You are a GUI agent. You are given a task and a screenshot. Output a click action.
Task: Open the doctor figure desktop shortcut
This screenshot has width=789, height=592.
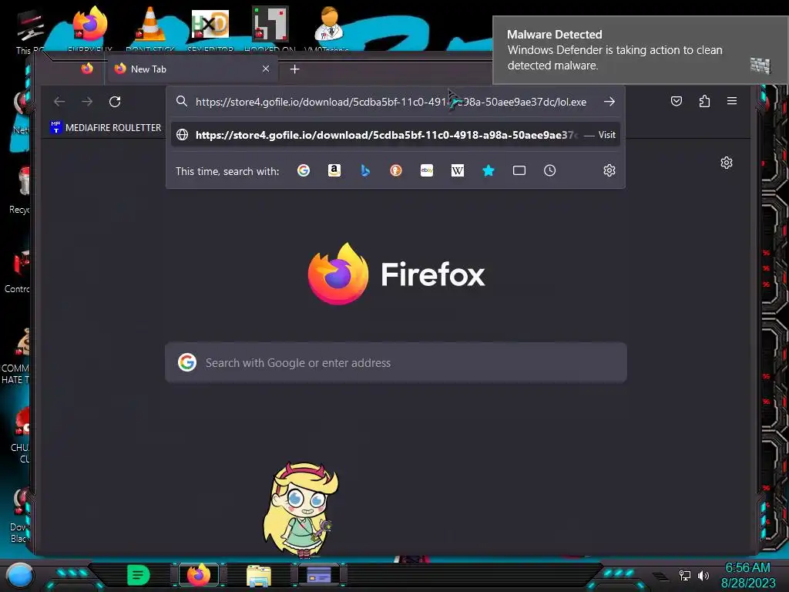point(328,24)
